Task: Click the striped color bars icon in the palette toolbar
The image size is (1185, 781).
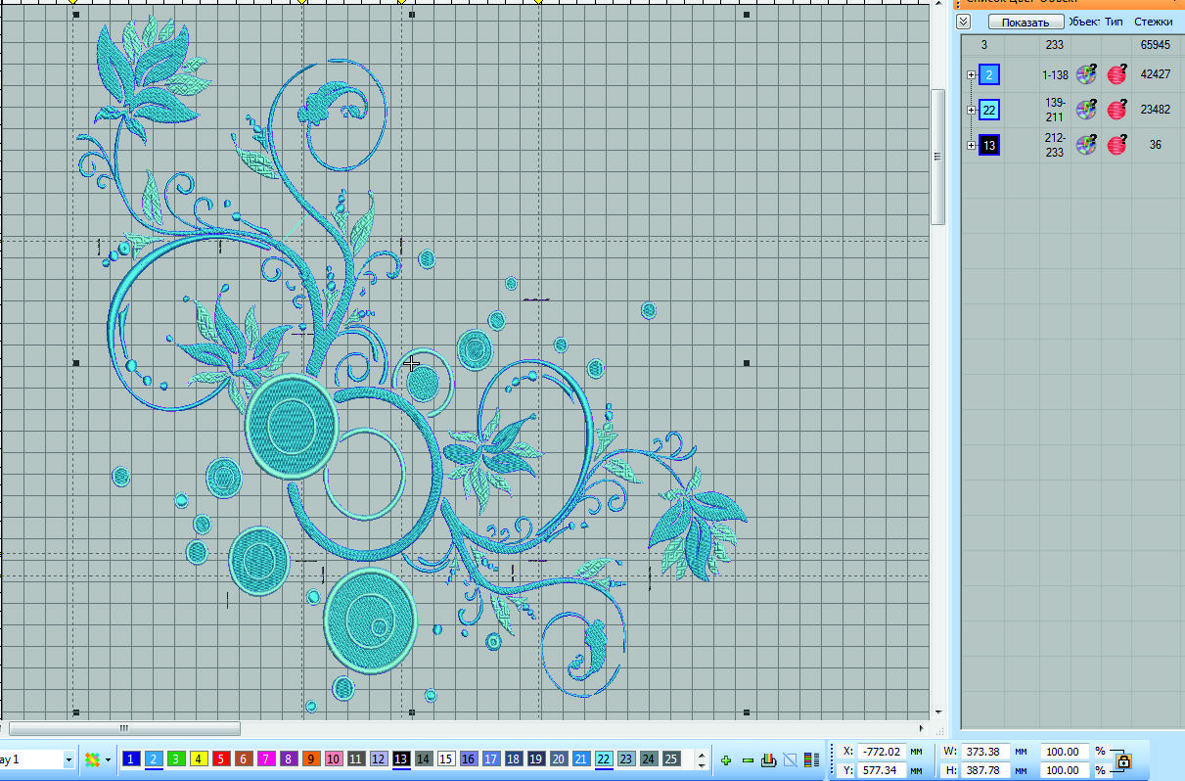Action: 811,759
